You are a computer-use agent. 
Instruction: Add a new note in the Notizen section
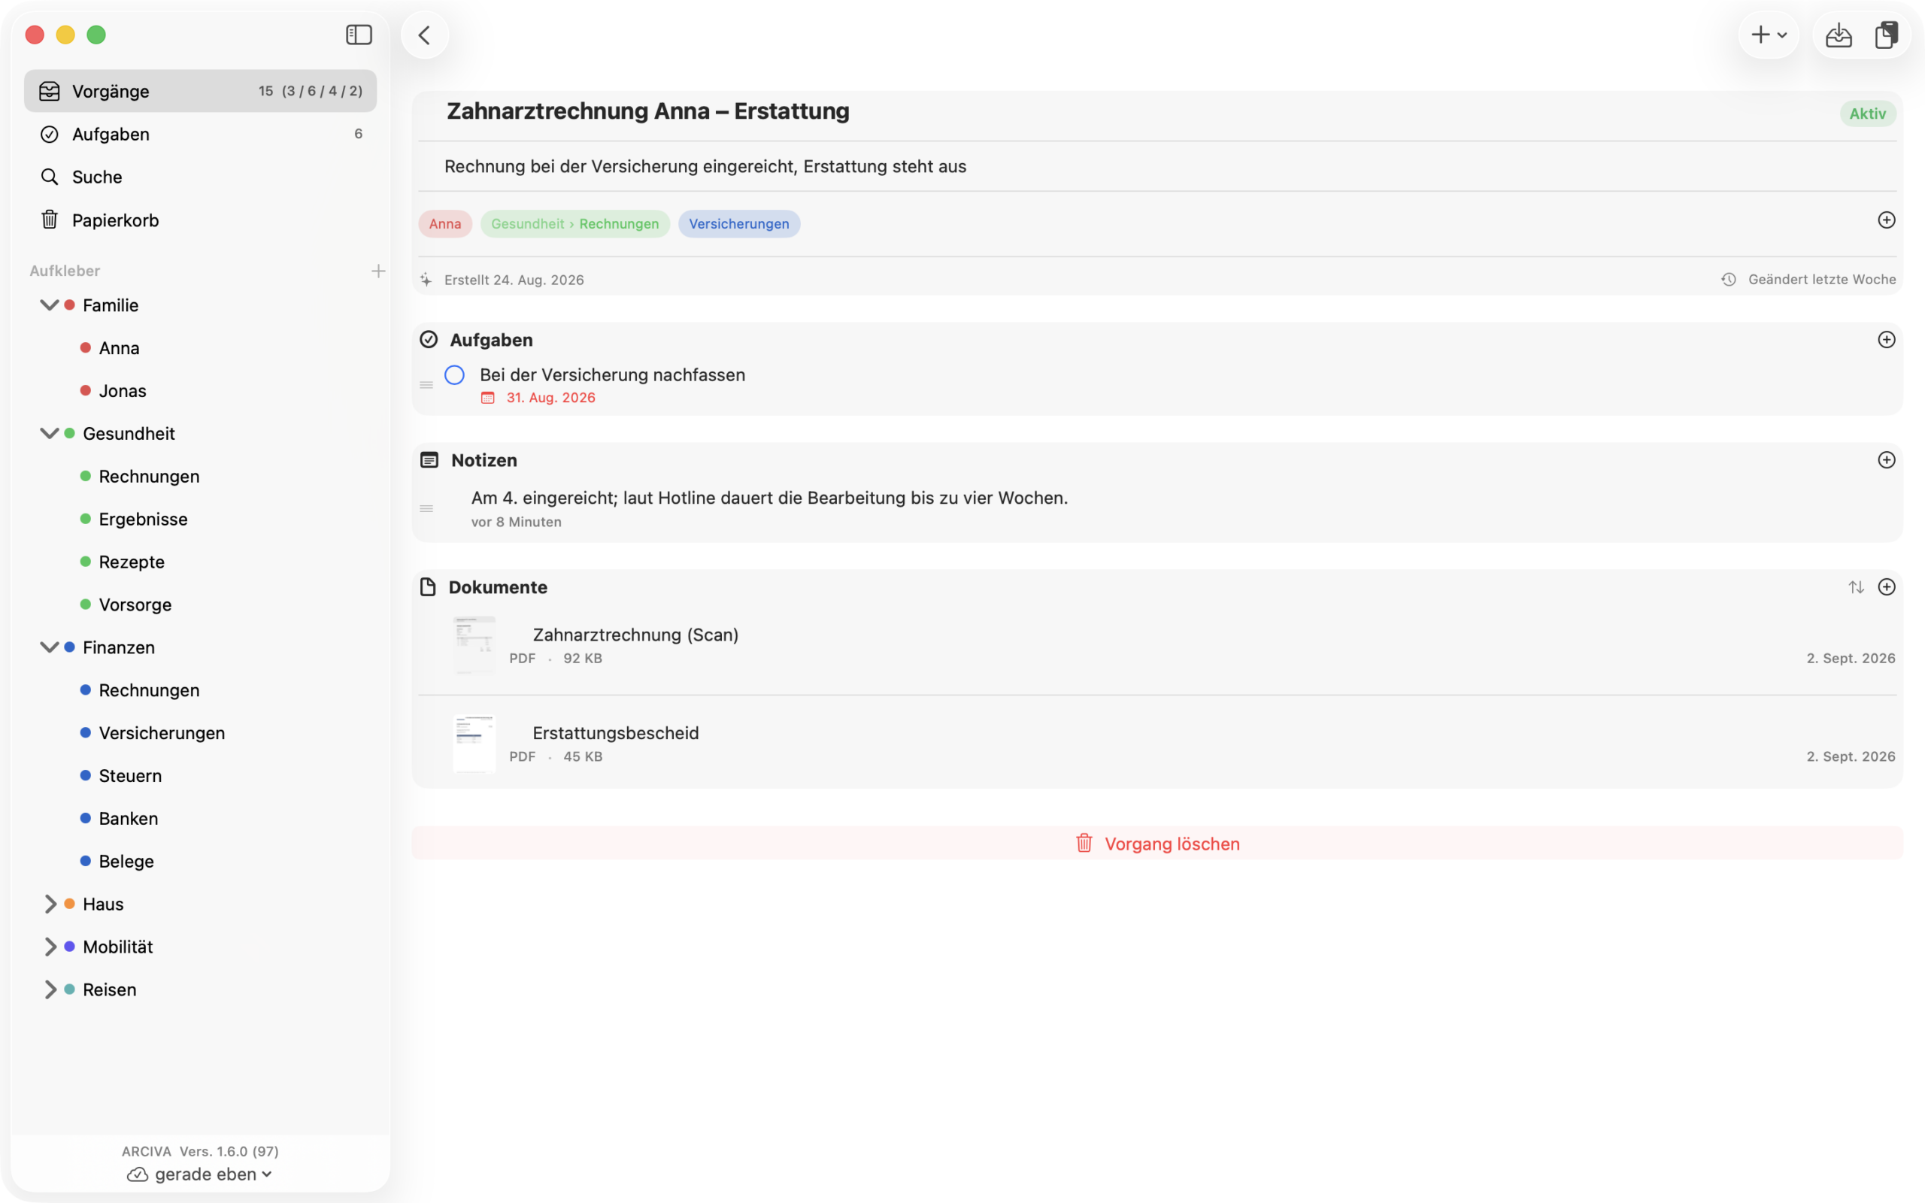coord(1886,460)
